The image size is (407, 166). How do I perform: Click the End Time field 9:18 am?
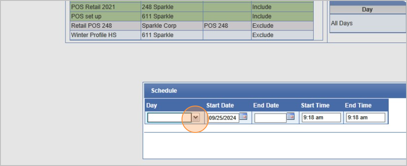(365, 118)
